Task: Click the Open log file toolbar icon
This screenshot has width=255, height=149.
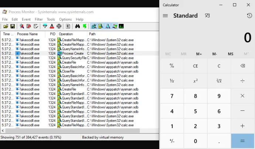Action: (x=6, y=26)
